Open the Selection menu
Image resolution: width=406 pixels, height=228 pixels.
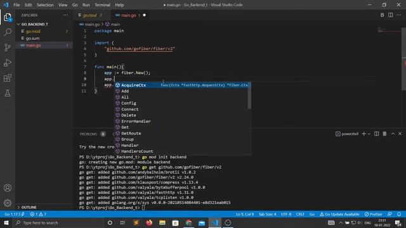pyautogui.click(x=45, y=5)
